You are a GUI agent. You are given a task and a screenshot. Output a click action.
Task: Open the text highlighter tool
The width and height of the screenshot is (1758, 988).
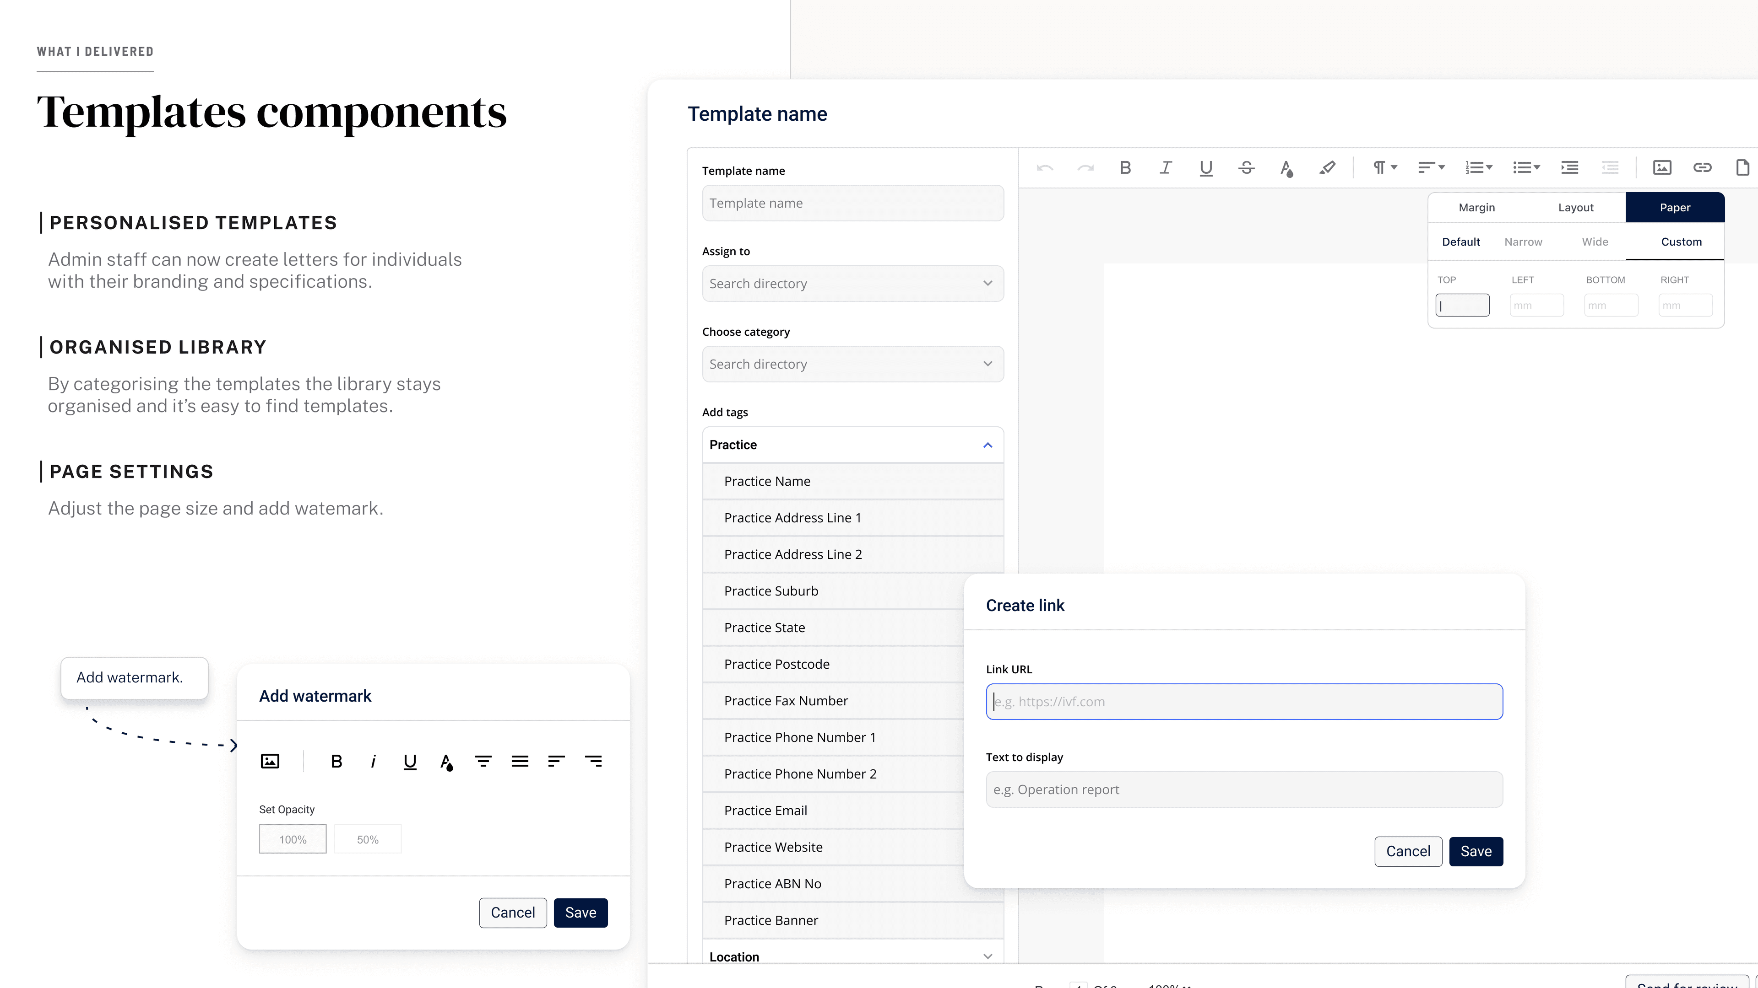point(1327,167)
